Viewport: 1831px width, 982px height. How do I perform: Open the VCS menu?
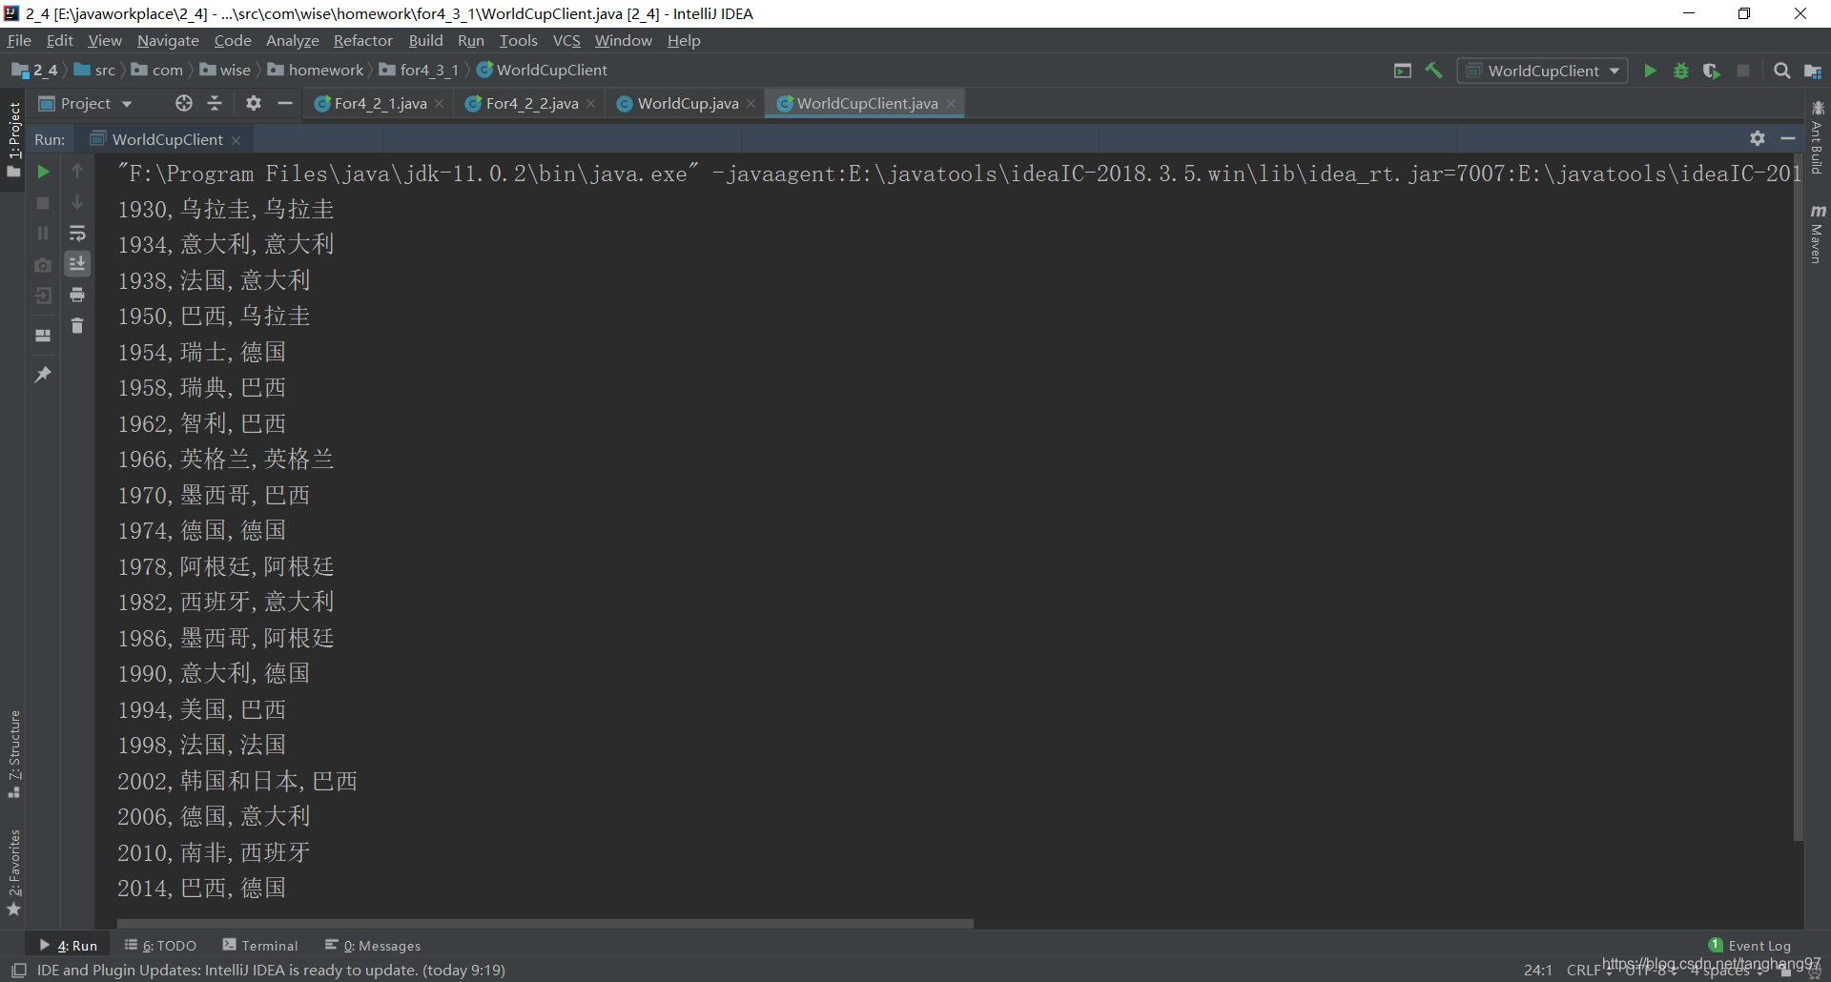point(566,40)
